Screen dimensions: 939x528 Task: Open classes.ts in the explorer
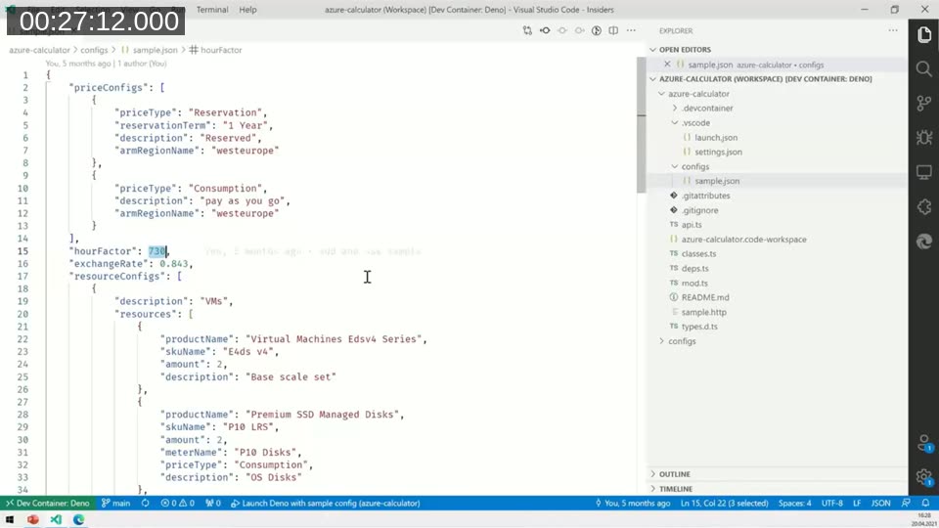[698, 254]
